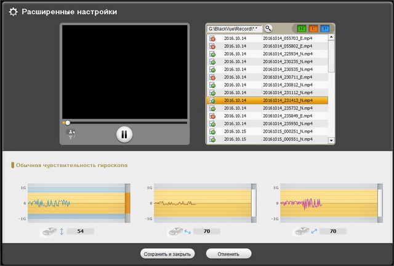Click the black video preview area
The width and height of the screenshot is (394, 266).
point(124,72)
